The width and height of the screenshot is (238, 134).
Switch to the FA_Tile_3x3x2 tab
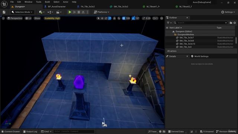[88, 7]
